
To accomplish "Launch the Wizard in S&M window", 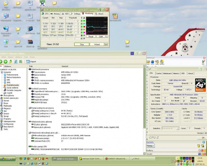I will click(x=97, y=44).
